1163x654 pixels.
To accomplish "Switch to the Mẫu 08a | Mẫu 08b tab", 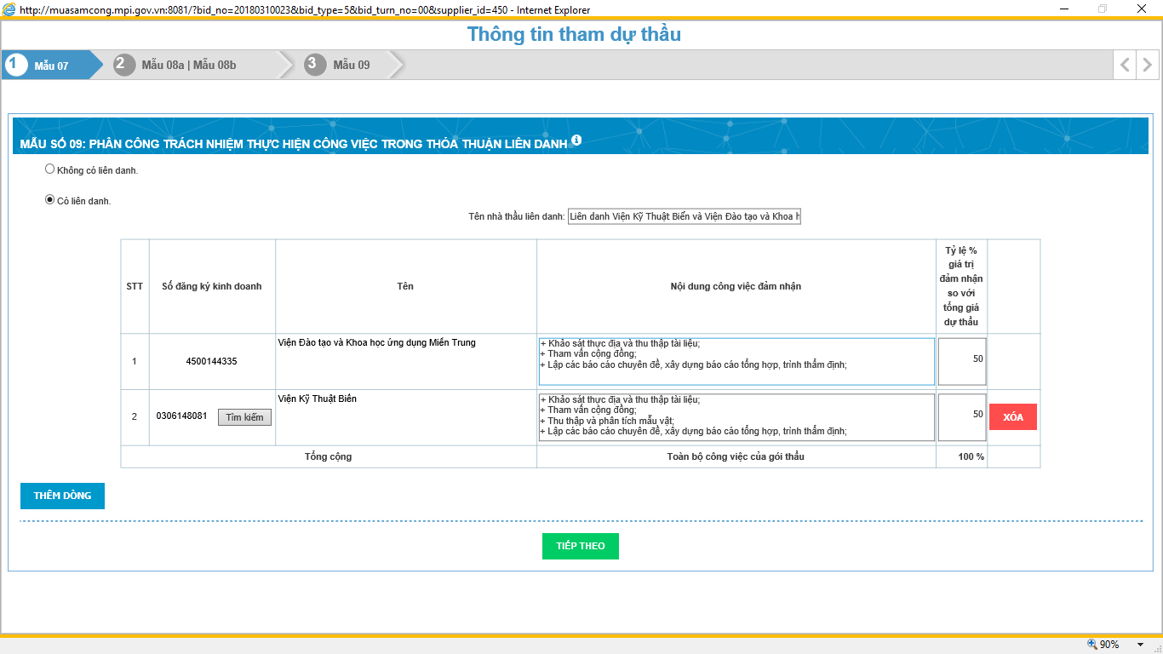I will click(189, 66).
